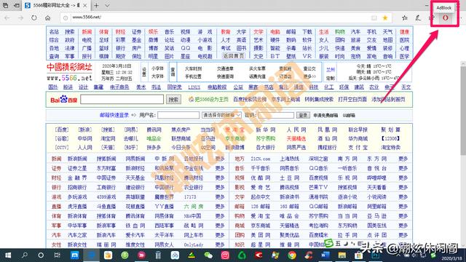Open the AdBlock extension icon
The width and height of the screenshot is (466, 262).
(x=445, y=17)
